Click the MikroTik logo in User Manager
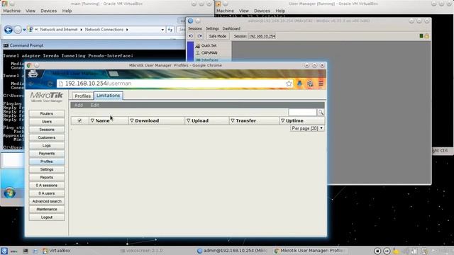Screen dimensions: 454x255 47,96
